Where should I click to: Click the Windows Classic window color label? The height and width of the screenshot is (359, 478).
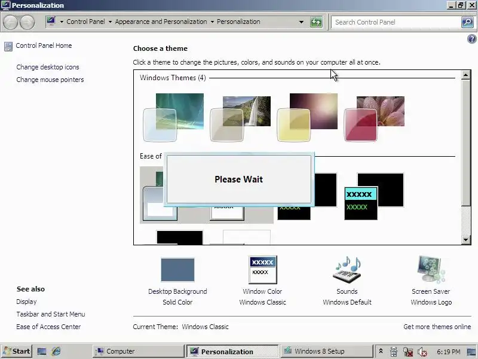tap(262, 302)
